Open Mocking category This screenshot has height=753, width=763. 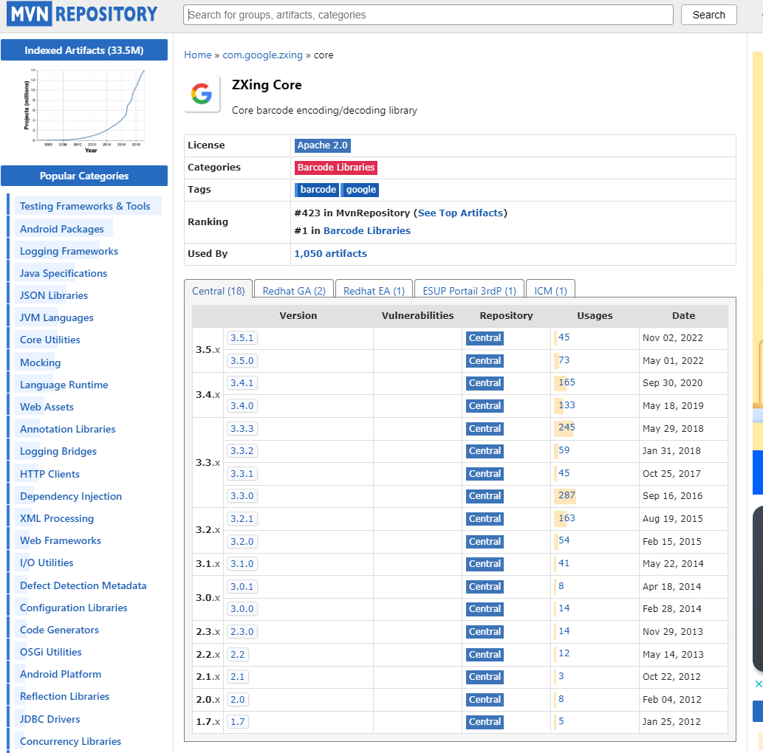[41, 362]
